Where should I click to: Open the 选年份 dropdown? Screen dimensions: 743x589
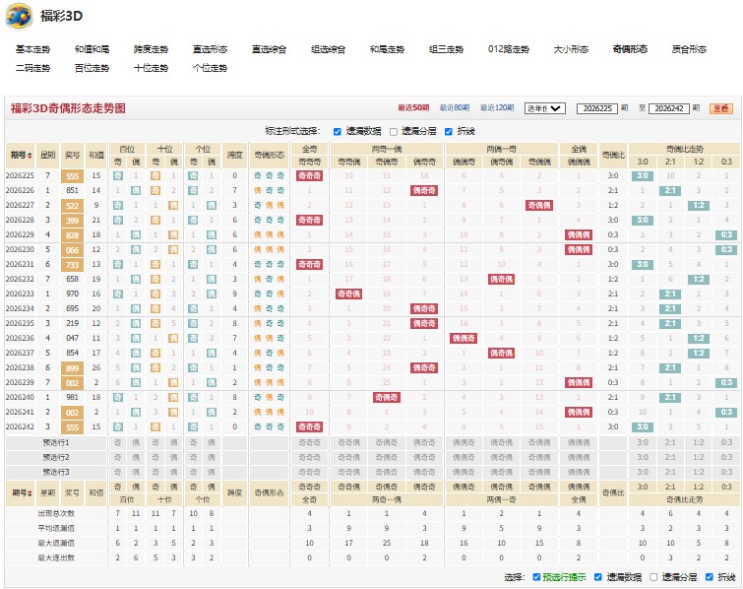(545, 108)
